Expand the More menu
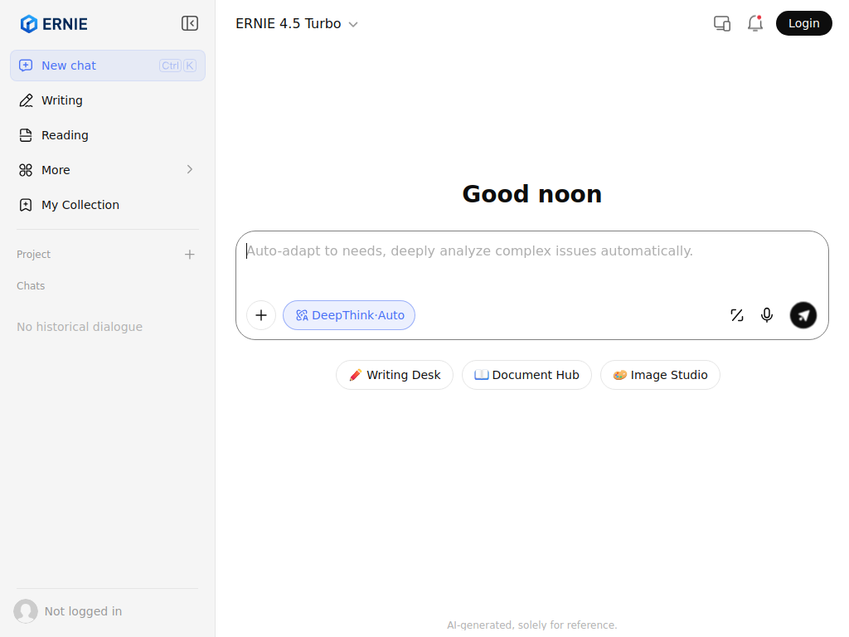Image resolution: width=849 pixels, height=637 pixels. (108, 170)
